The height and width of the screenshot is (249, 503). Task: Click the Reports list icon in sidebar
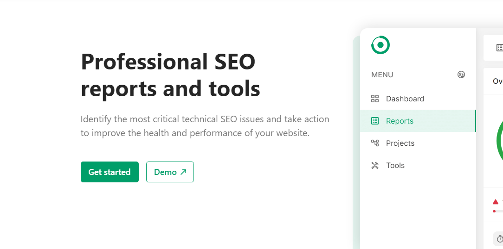[x=375, y=121]
